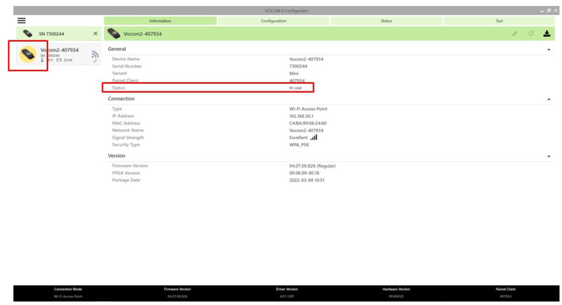This screenshot has width=562, height=305.
Task: Collapse the Version section arrow
Action: tap(549, 156)
